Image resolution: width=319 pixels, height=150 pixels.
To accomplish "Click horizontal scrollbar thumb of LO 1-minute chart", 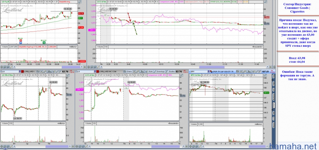I will 212,67.
